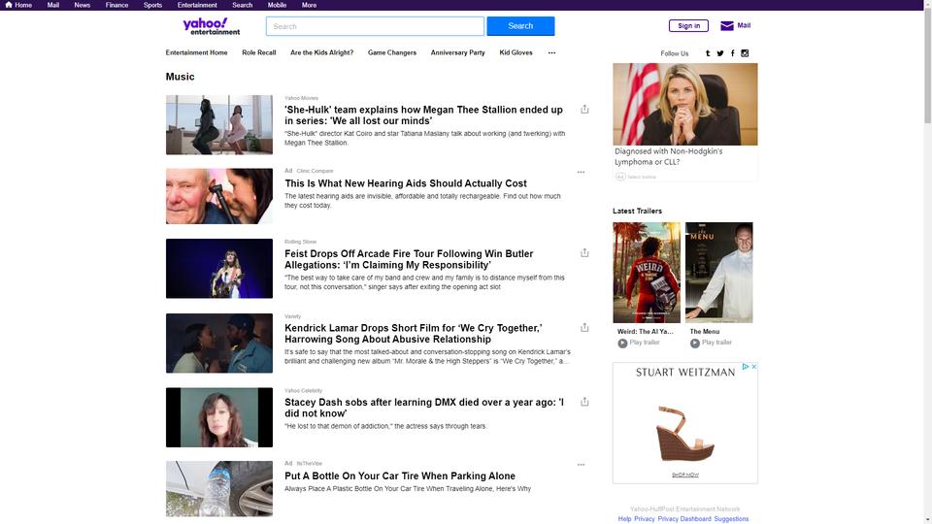Go to Sports in top bar
This screenshot has height=524, width=932.
click(152, 5)
